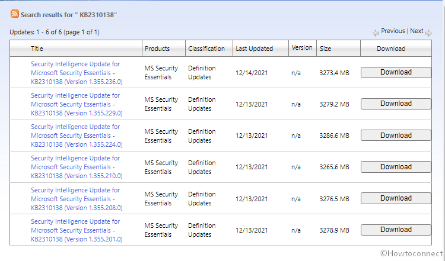The height and width of the screenshot is (261, 445).
Task: Click the left arrow icon beside Previous
Action: [x=376, y=33]
